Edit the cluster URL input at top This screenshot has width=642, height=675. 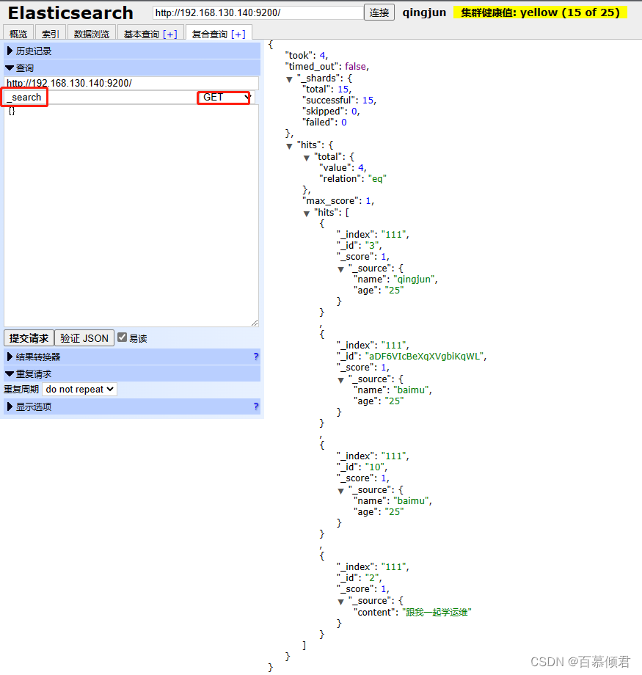point(258,12)
